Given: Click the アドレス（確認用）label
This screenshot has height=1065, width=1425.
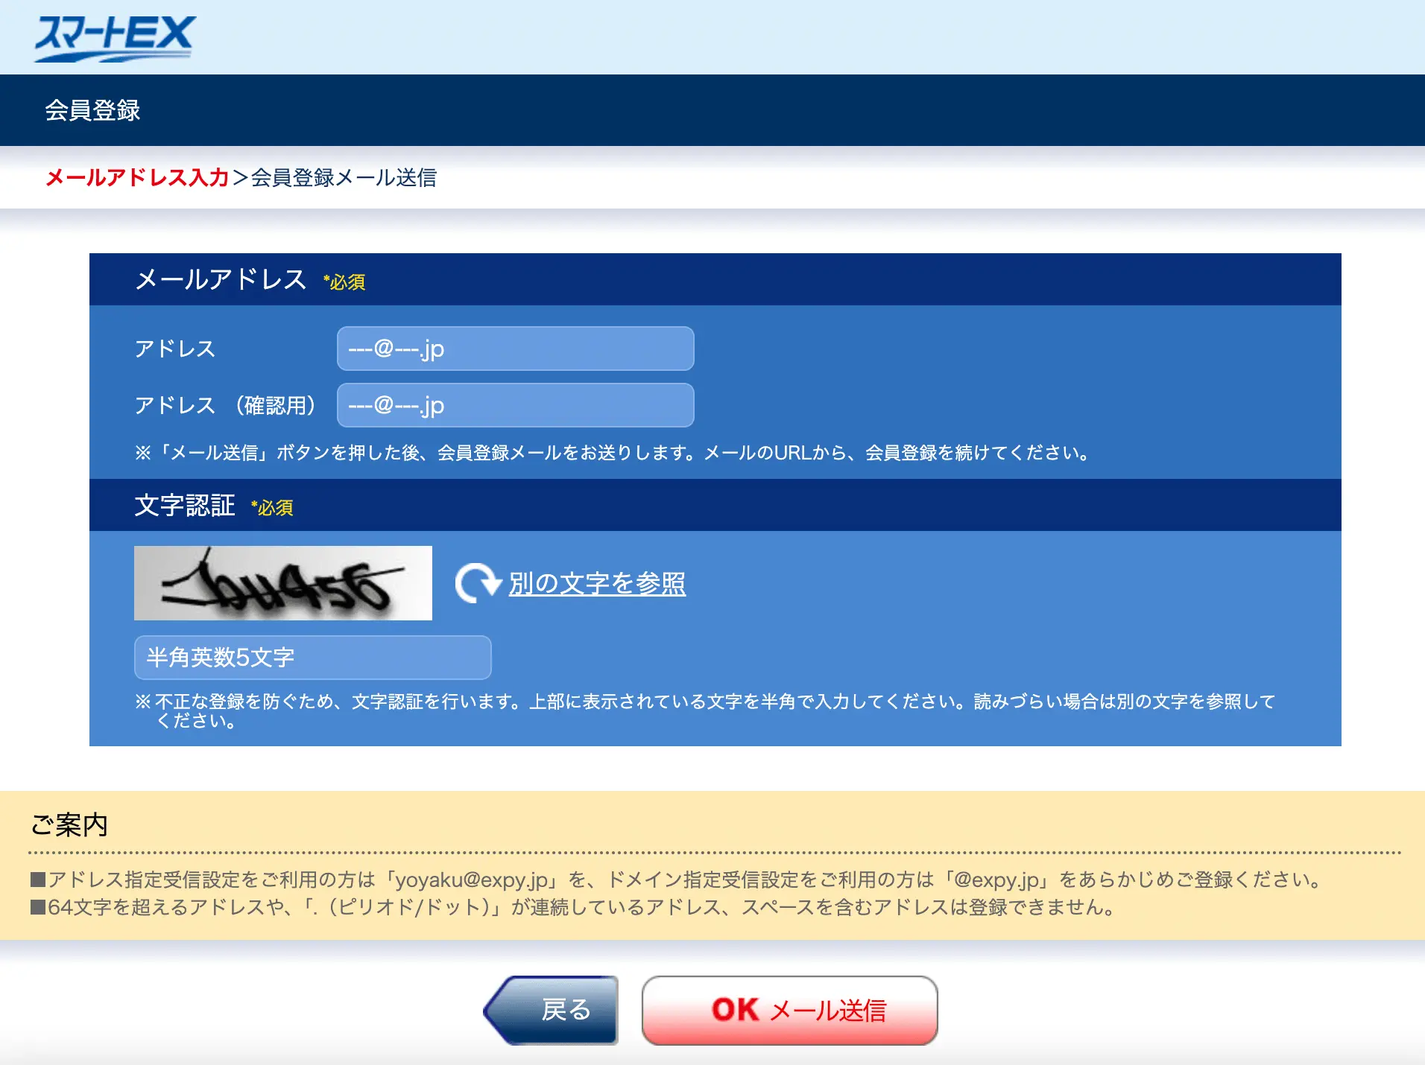Looking at the screenshot, I should [225, 405].
